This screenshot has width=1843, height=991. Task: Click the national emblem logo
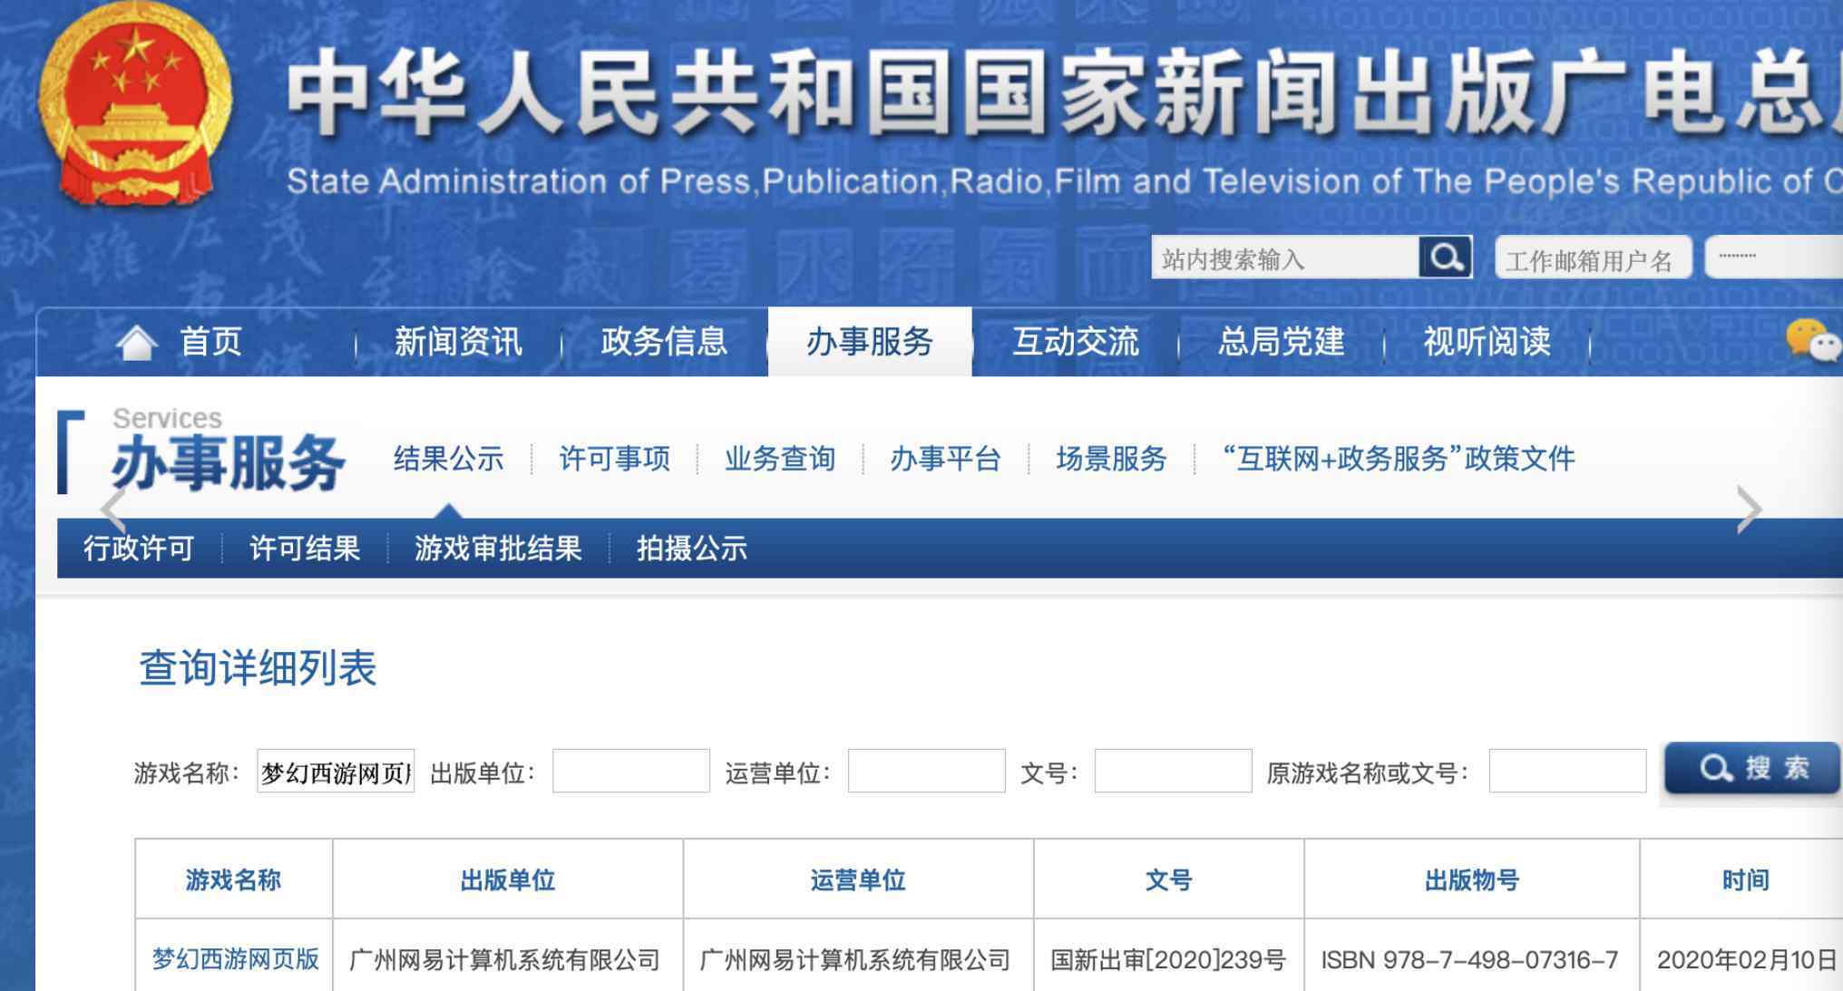(135, 106)
